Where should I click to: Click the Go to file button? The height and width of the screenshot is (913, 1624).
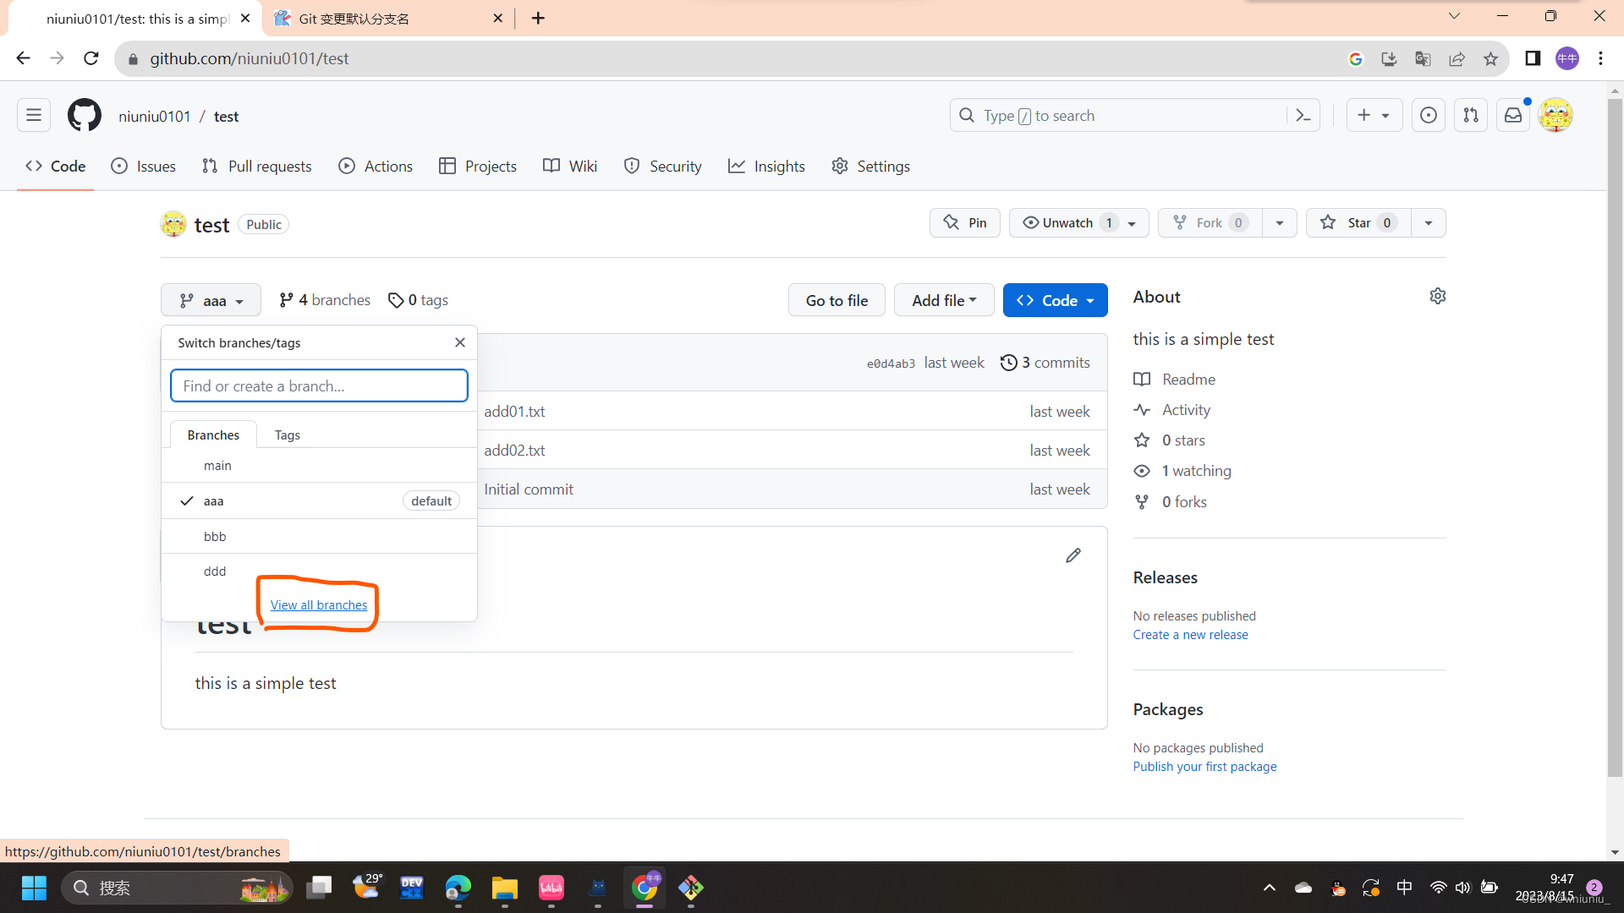tap(837, 300)
